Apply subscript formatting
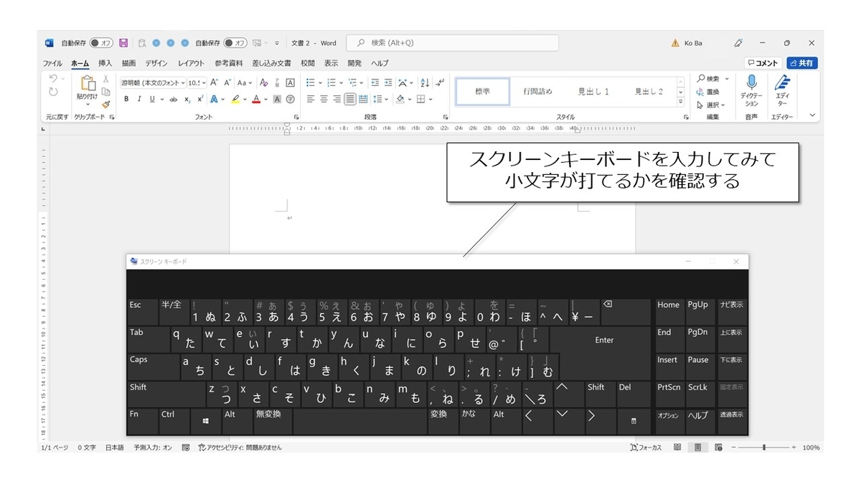 (187, 99)
